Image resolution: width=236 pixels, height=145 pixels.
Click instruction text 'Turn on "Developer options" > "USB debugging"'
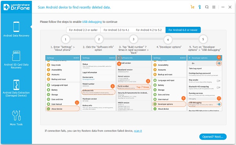pos(204,48)
